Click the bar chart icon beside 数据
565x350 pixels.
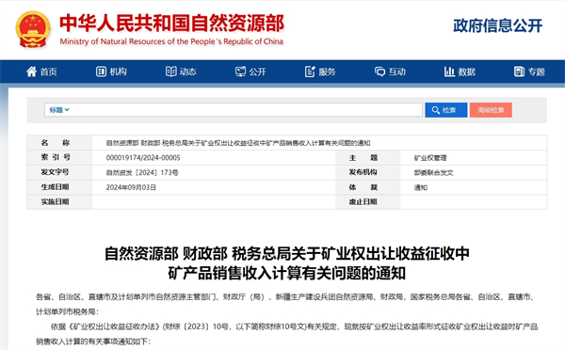(x=449, y=72)
